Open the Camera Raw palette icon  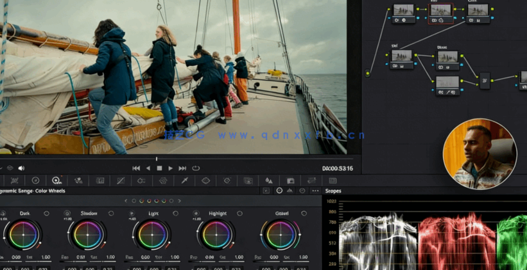tap(15, 181)
